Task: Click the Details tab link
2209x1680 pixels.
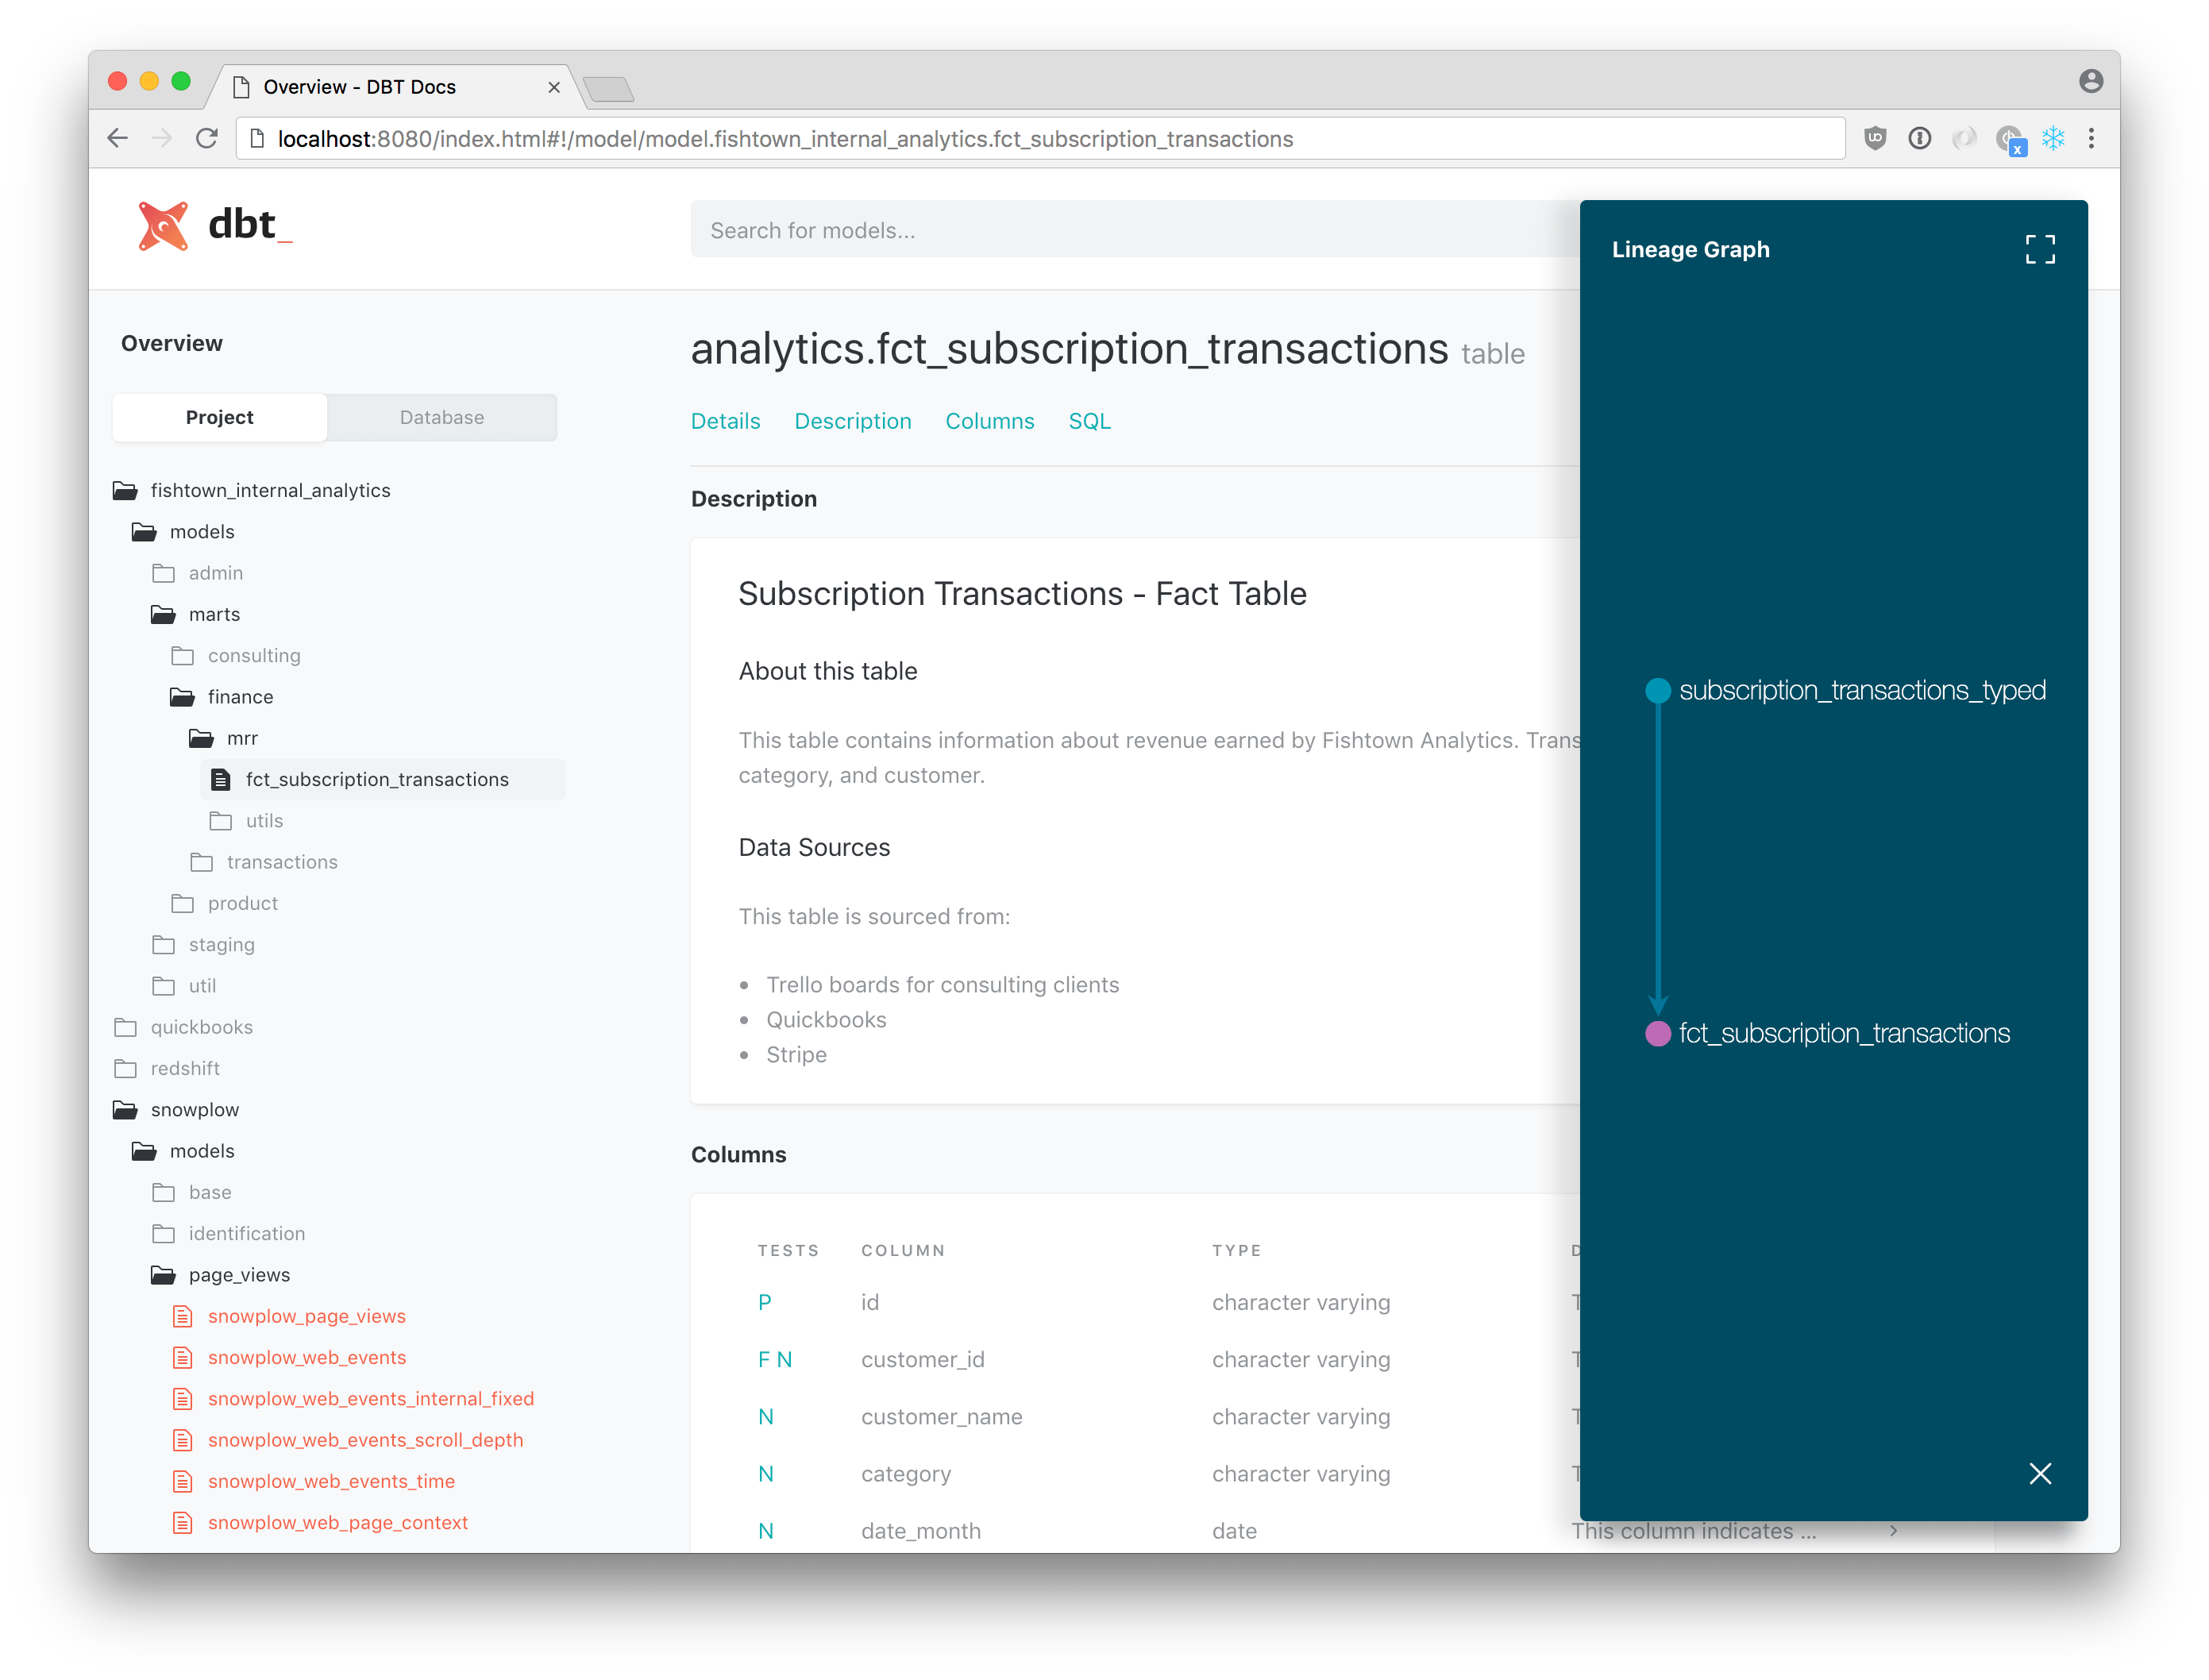Action: point(723,420)
